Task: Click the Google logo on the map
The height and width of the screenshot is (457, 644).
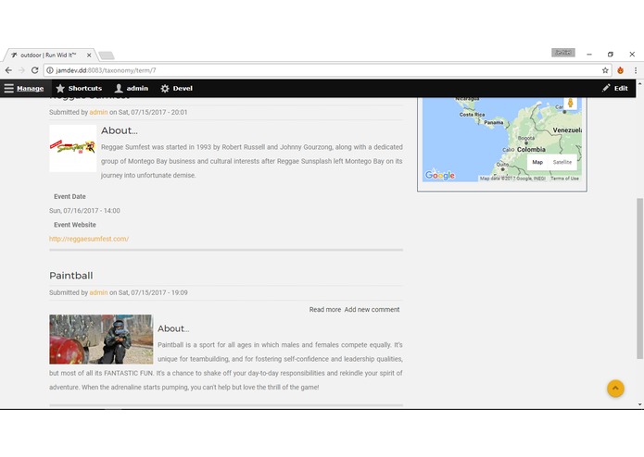Action: [x=440, y=176]
